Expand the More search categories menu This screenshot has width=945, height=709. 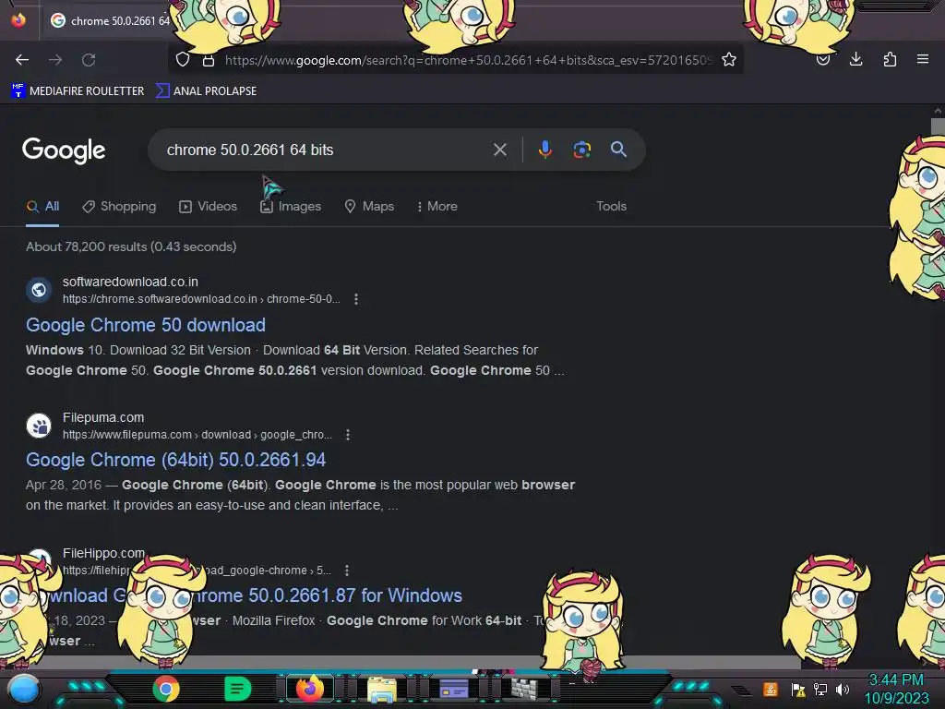pos(437,206)
